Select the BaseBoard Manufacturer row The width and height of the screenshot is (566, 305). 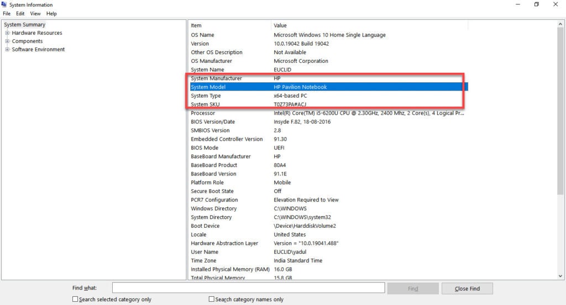pos(329,156)
